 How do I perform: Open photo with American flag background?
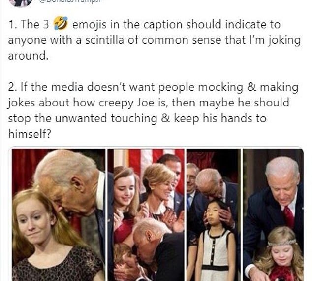[146, 215]
